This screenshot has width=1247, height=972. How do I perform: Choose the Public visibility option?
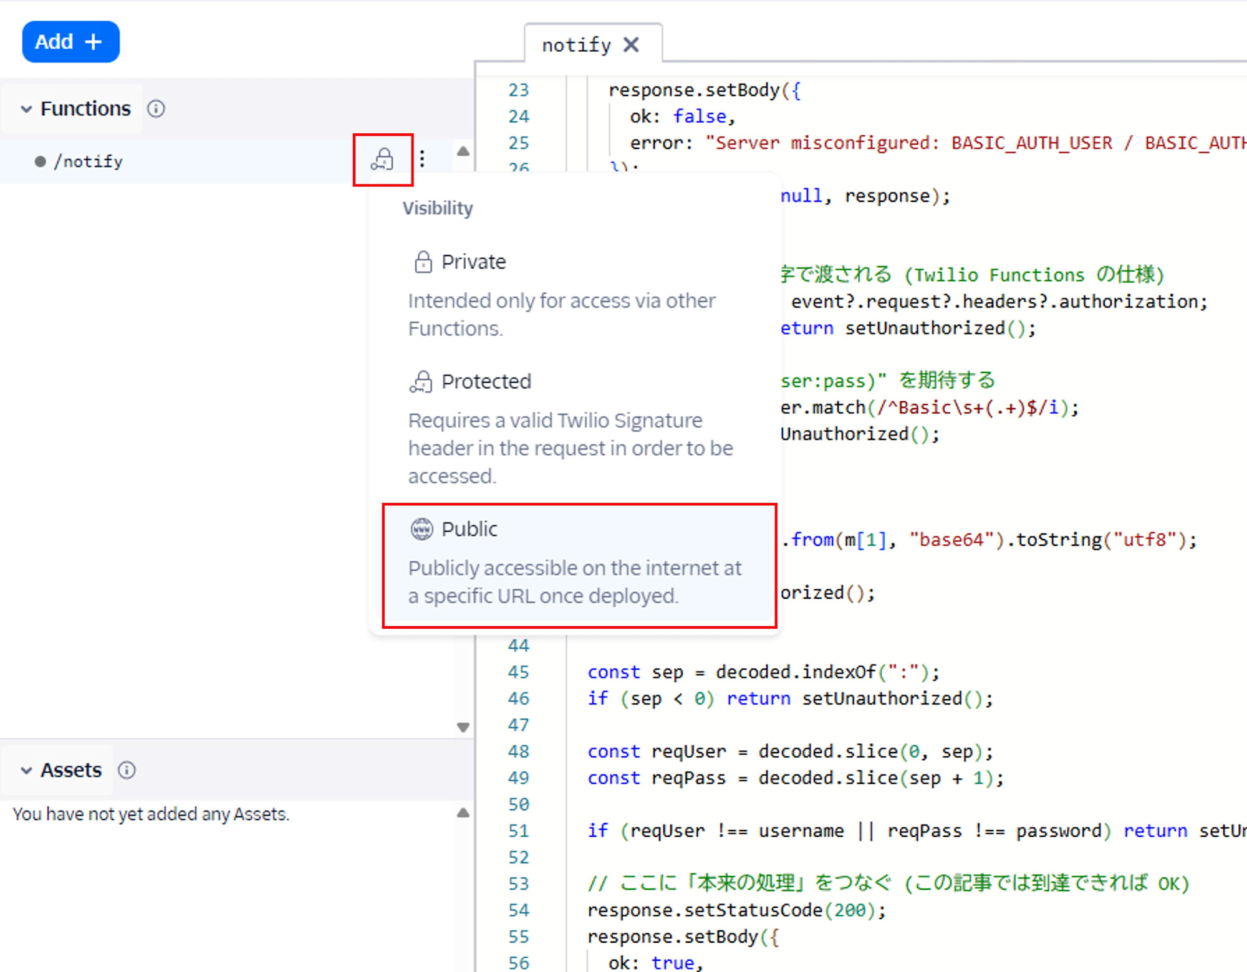pos(469,530)
